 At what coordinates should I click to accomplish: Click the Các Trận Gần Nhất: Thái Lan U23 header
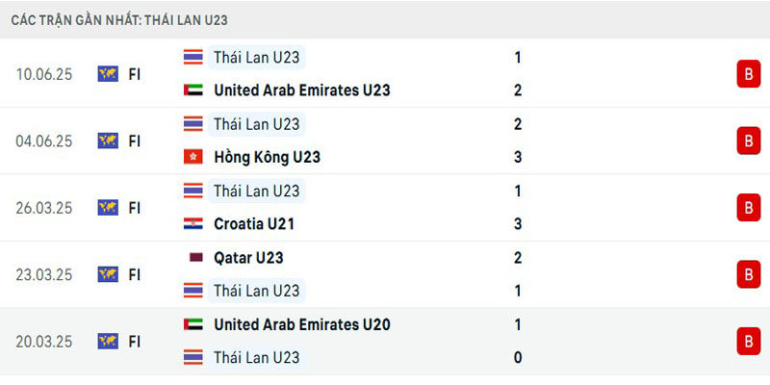pyautogui.click(x=119, y=19)
